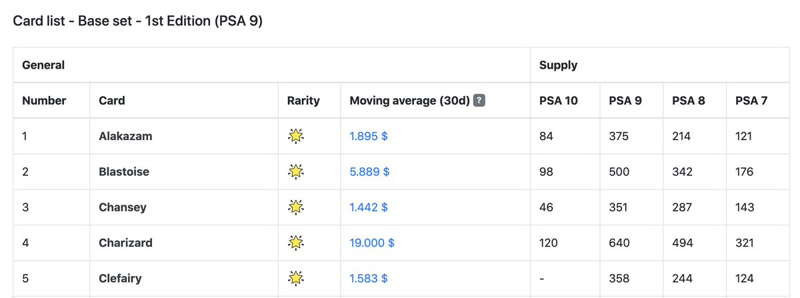Click Blastoise's PSA 8 supply value 342

[682, 171]
